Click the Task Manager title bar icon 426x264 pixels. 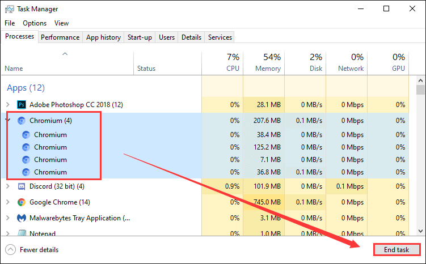click(x=9, y=9)
